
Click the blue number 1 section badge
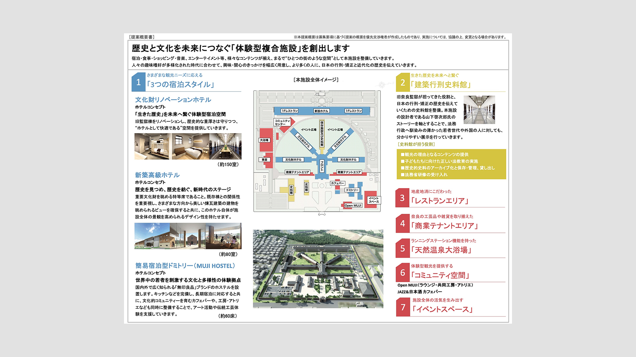138,82
